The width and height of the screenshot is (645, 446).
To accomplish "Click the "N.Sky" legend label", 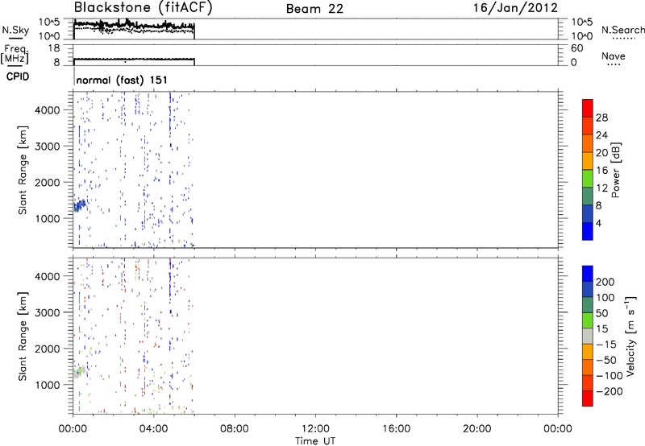I will [x=15, y=30].
